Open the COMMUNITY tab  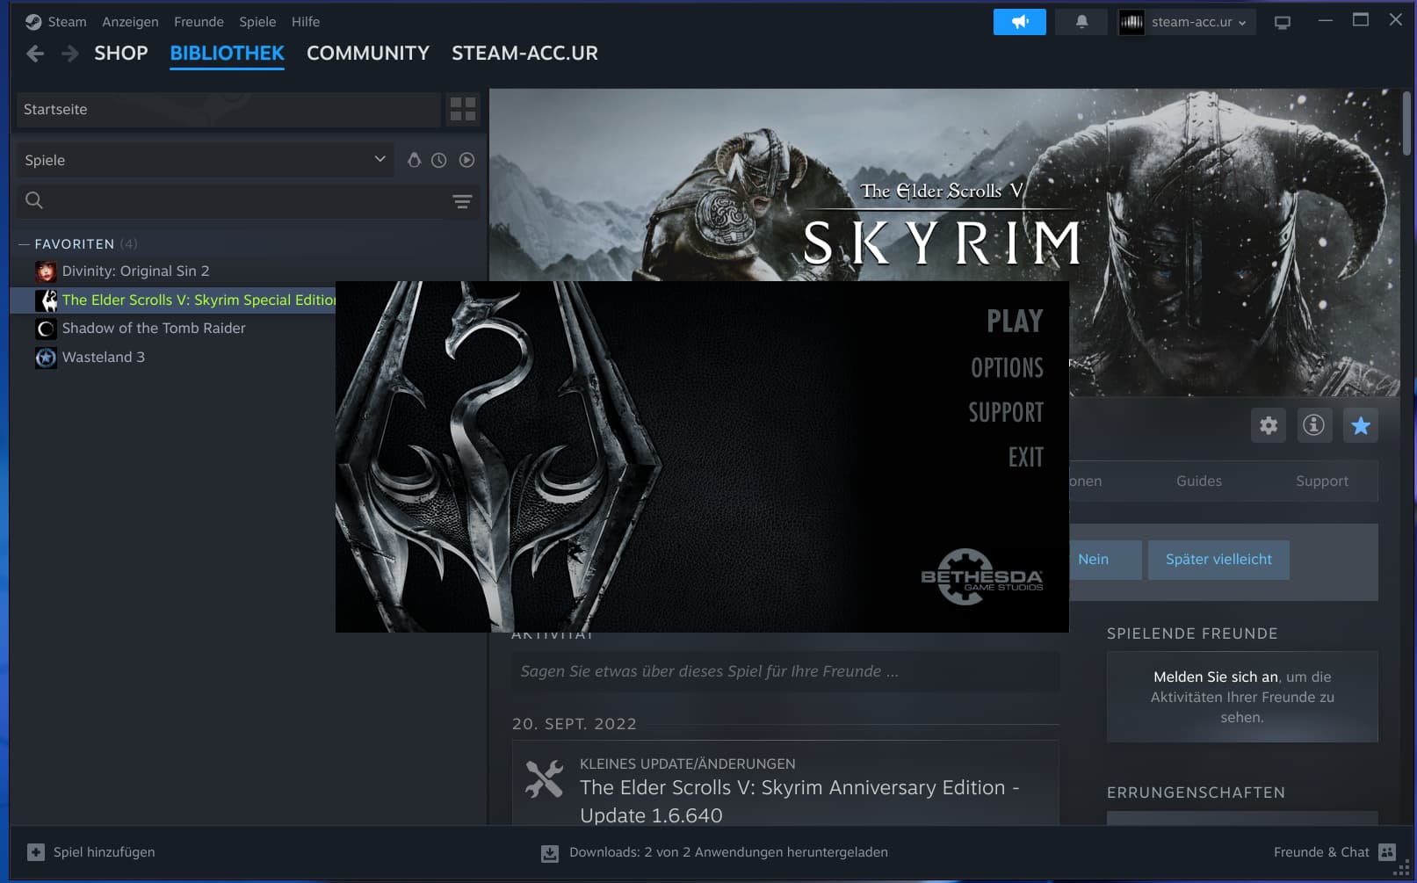coord(368,53)
